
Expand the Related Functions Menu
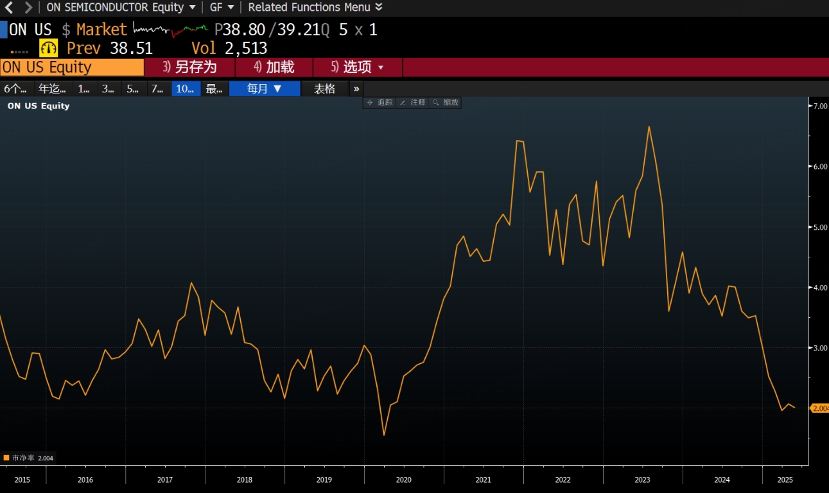(315, 8)
